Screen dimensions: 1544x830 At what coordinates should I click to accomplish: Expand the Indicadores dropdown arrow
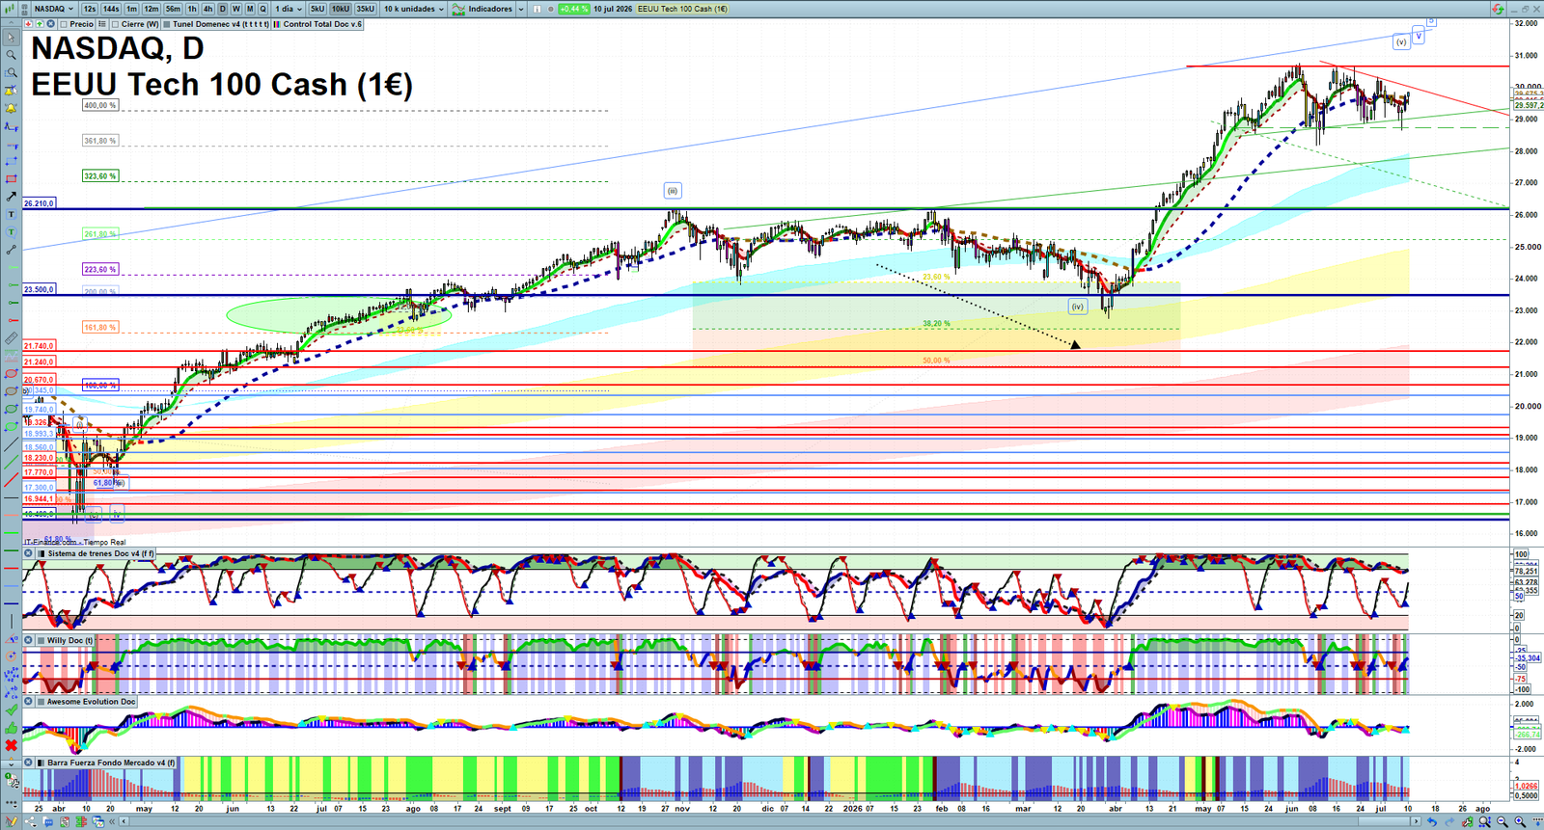pos(521,9)
